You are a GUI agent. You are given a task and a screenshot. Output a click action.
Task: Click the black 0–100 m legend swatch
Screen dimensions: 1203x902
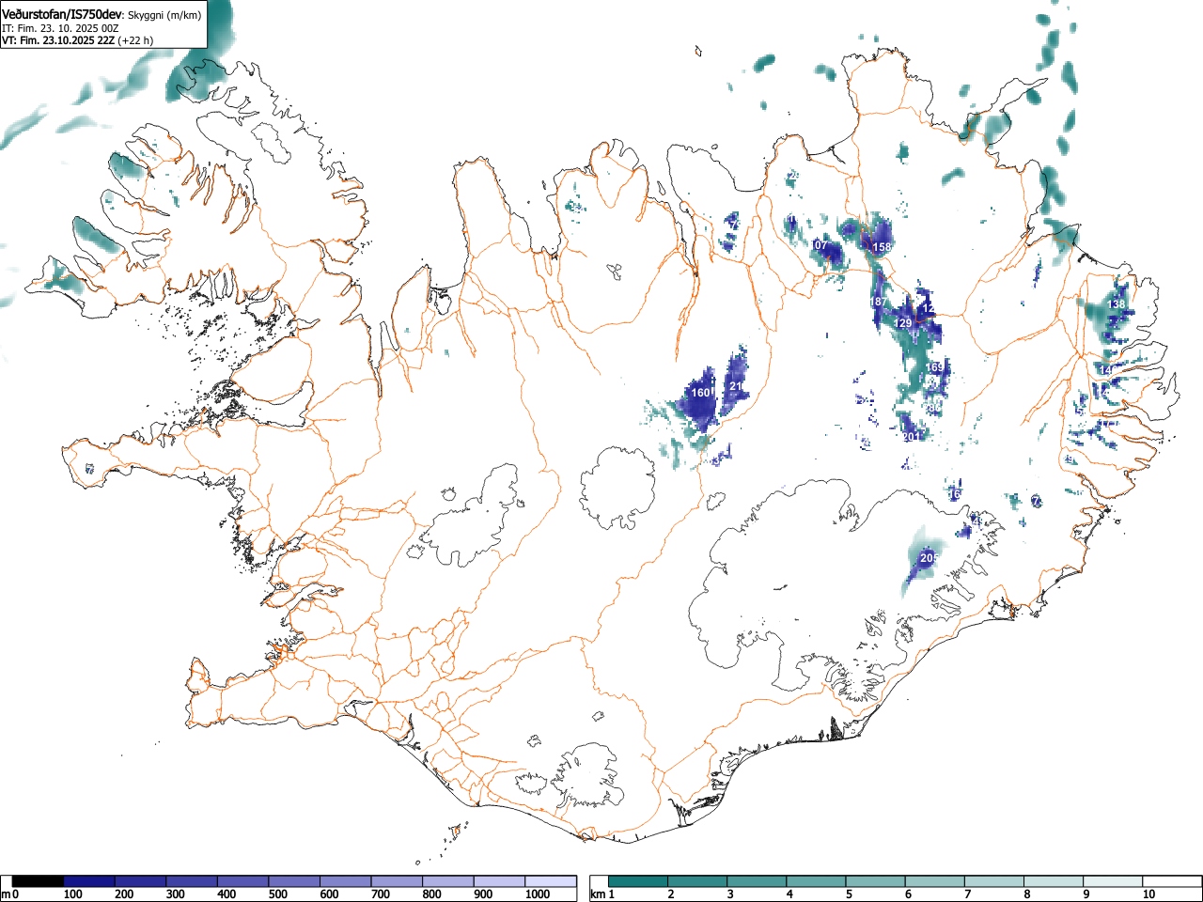(x=39, y=881)
